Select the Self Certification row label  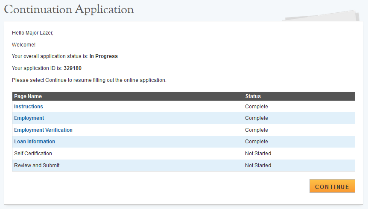click(33, 154)
